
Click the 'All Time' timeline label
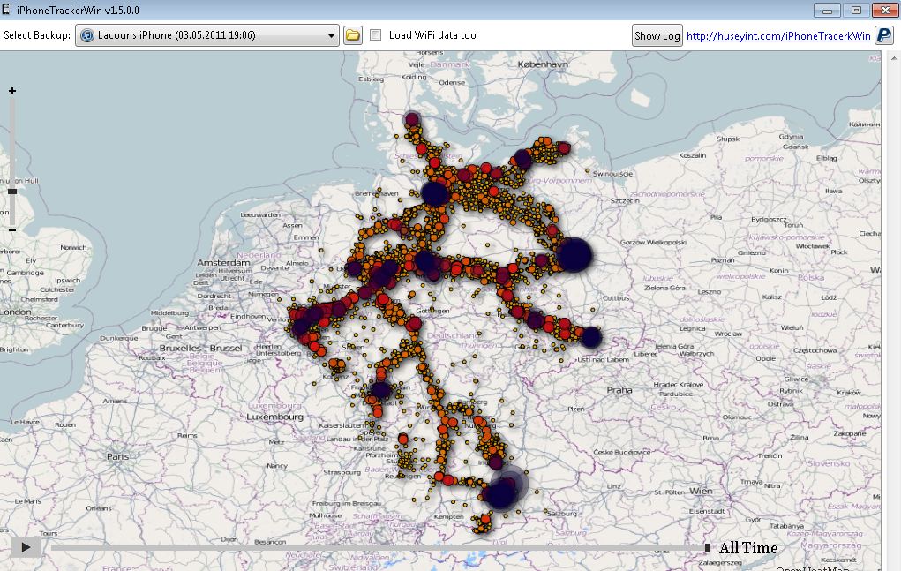[748, 548]
